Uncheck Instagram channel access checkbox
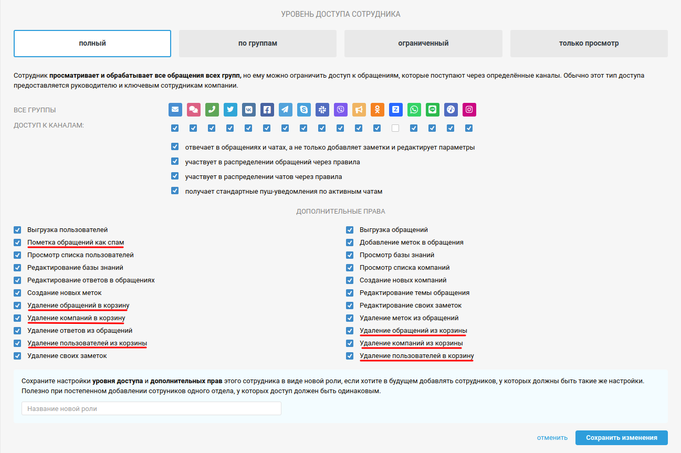The image size is (681, 453). point(469,128)
